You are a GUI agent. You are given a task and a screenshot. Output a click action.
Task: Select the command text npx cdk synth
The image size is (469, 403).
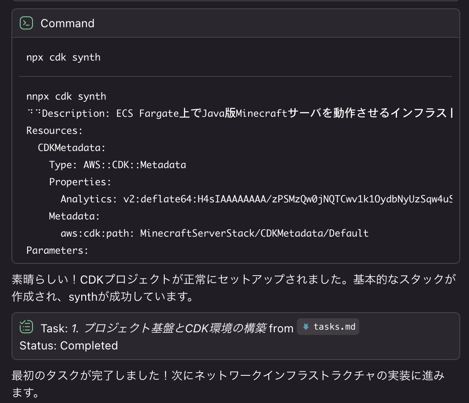tap(63, 57)
